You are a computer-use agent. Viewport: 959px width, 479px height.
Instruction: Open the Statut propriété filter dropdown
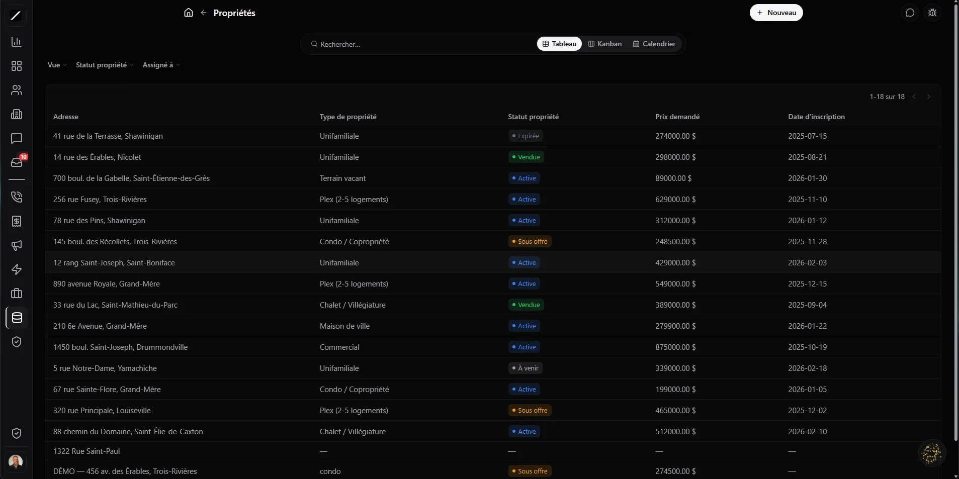tap(105, 65)
